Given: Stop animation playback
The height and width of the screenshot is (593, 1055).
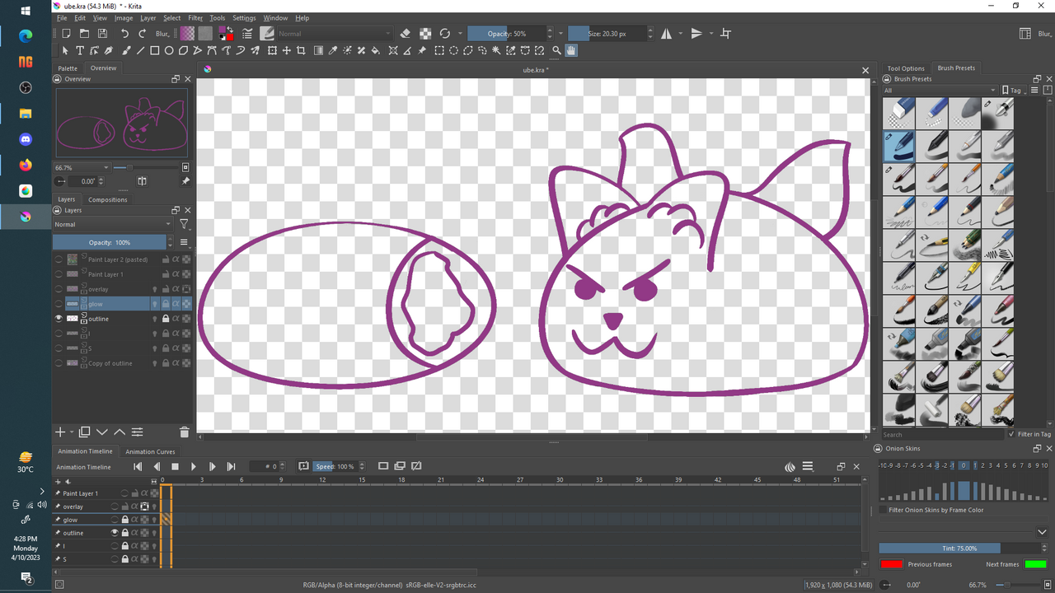Looking at the screenshot, I should pyautogui.click(x=175, y=466).
